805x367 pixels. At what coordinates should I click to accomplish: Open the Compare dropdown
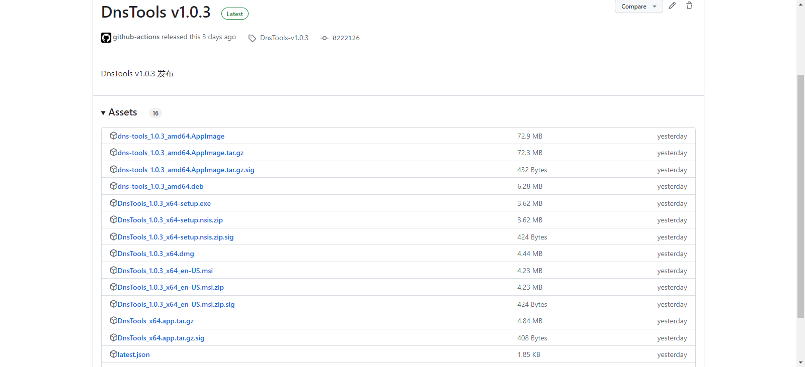pyautogui.click(x=638, y=7)
